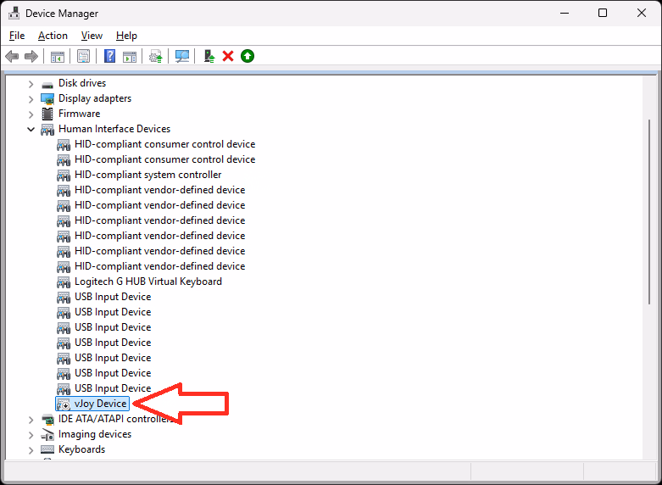The width and height of the screenshot is (662, 485).
Task: Click the HID-compliant system controller icon
Action: (64, 175)
